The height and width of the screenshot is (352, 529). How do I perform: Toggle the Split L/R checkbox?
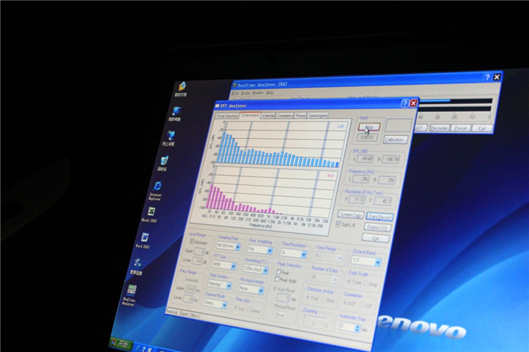click(x=338, y=224)
